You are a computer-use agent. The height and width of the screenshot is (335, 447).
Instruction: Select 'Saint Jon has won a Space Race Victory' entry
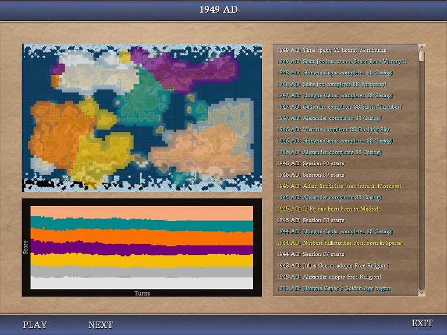tap(342, 62)
